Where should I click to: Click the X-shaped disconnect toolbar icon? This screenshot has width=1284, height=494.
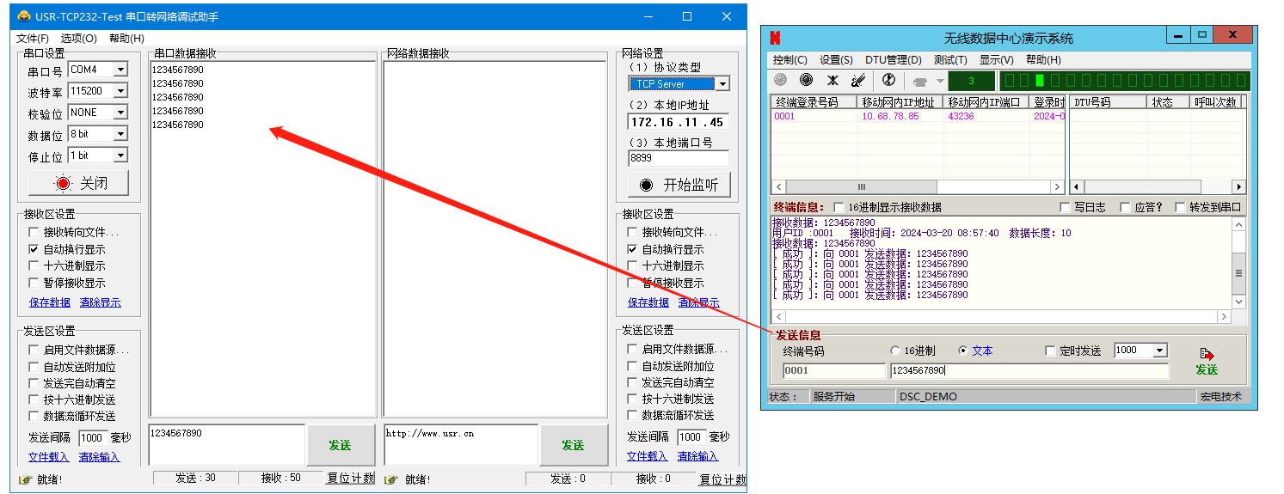[832, 80]
